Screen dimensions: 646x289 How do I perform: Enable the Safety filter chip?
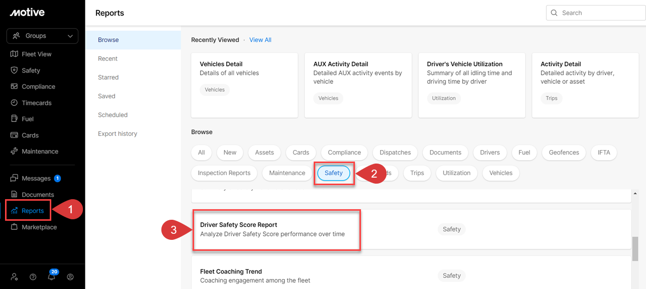333,173
